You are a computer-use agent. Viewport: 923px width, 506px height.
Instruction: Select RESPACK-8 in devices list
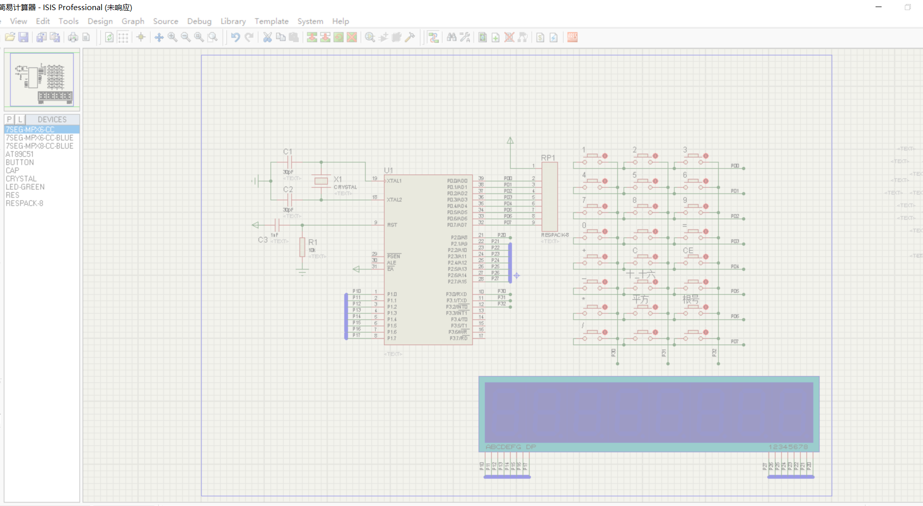(42, 203)
